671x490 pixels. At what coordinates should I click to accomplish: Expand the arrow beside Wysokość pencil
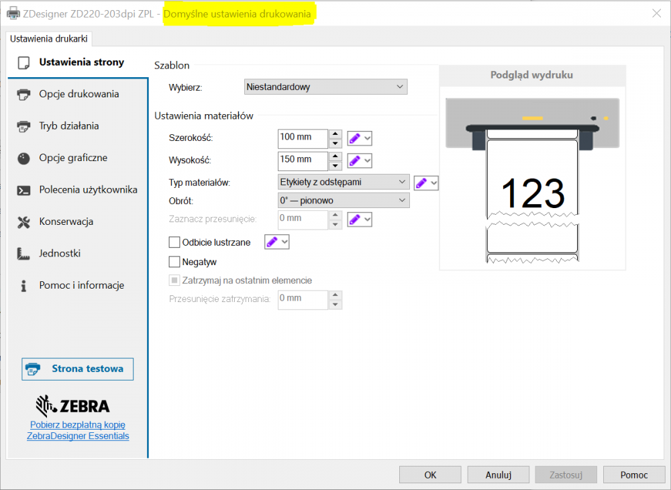[367, 161]
